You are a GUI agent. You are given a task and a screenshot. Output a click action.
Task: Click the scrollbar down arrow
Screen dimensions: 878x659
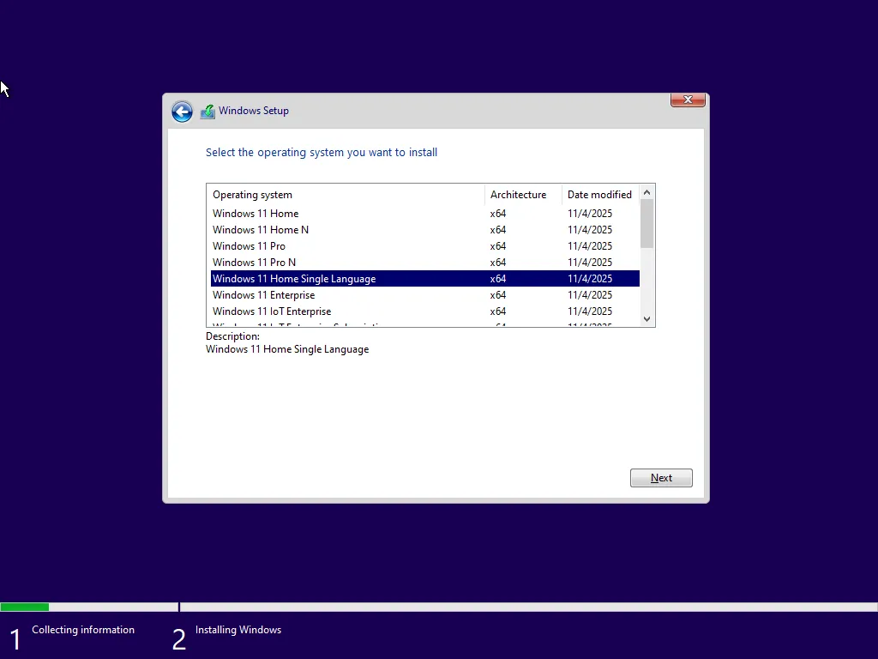646,318
